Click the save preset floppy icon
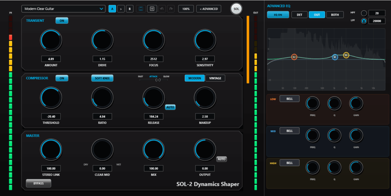 point(141,9)
